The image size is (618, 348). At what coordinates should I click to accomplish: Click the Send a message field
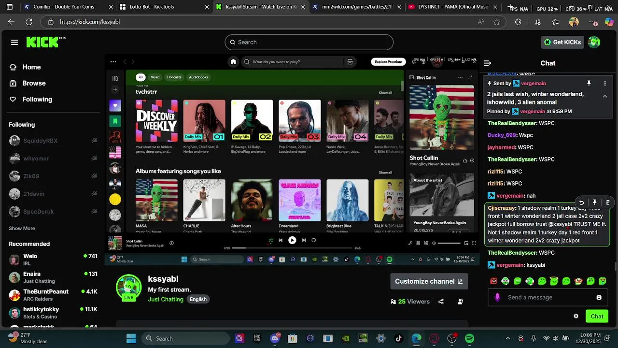[x=548, y=297]
